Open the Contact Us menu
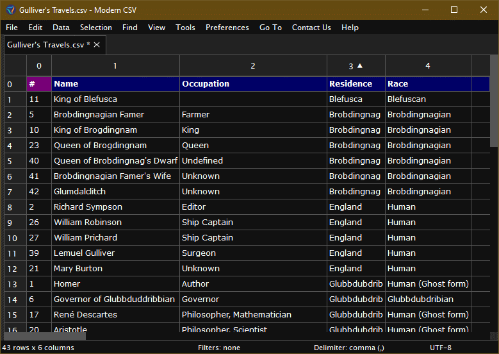499x354 pixels. [x=311, y=28]
